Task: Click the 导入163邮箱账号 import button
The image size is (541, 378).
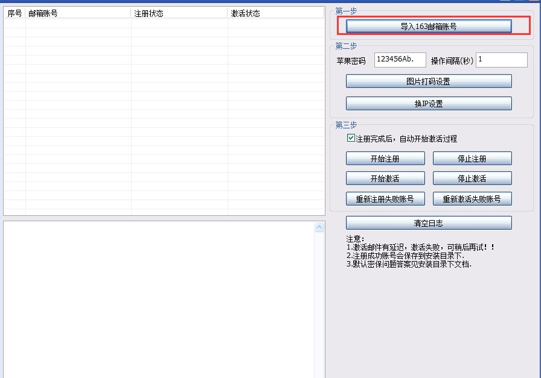Action: click(427, 26)
